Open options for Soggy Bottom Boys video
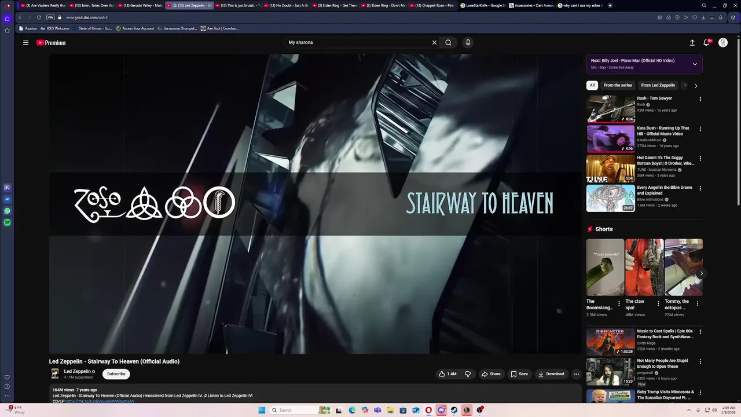741x417 pixels. [x=700, y=159]
